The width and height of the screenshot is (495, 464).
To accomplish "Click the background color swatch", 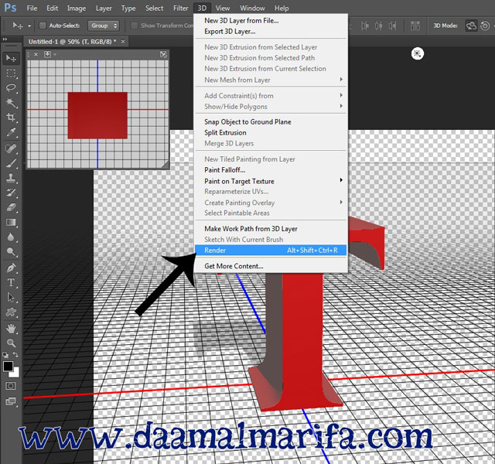I will (x=15, y=373).
